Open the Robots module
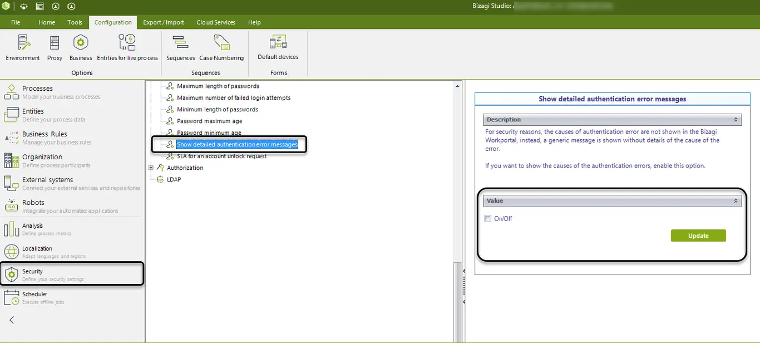This screenshot has width=760, height=343. [72, 206]
